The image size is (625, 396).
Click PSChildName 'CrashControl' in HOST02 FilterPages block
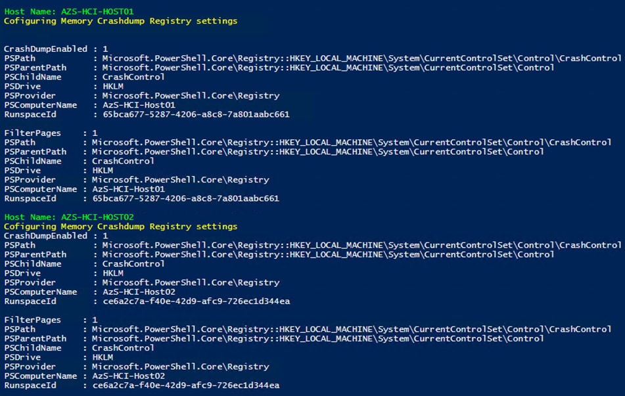coord(123,348)
